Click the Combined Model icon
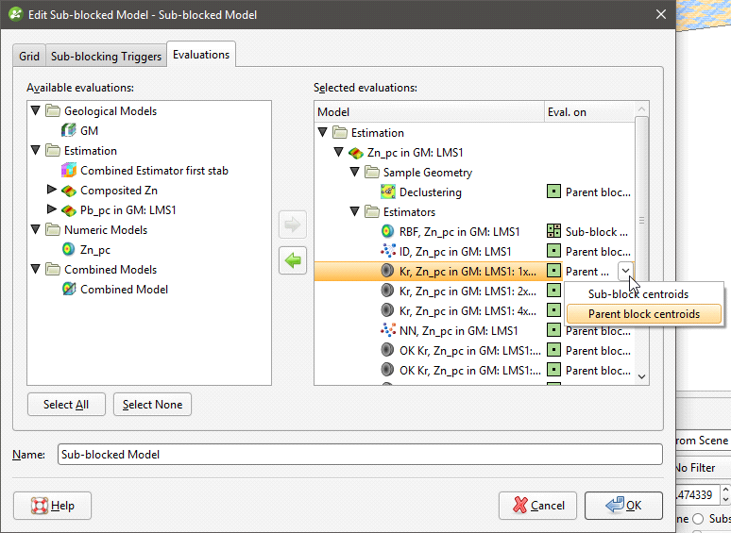 (x=68, y=290)
